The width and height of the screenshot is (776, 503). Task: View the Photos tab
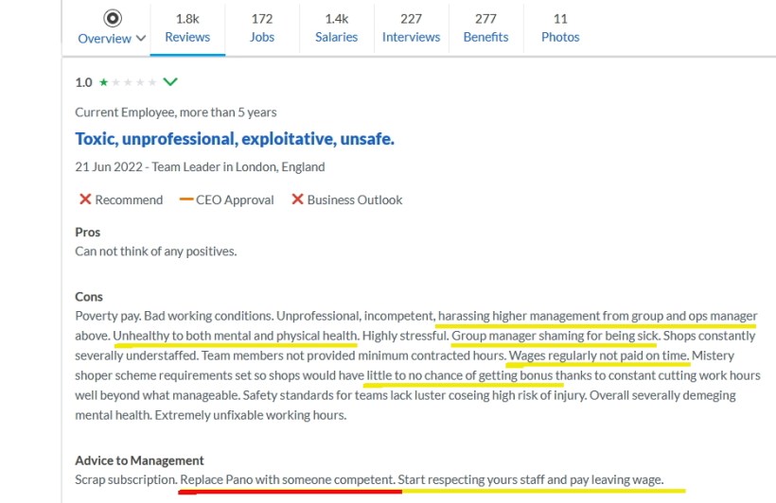(x=560, y=27)
